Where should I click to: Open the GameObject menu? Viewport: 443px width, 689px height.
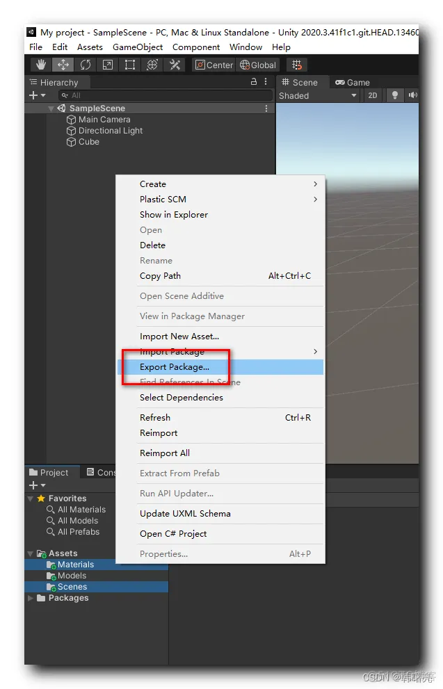click(138, 47)
